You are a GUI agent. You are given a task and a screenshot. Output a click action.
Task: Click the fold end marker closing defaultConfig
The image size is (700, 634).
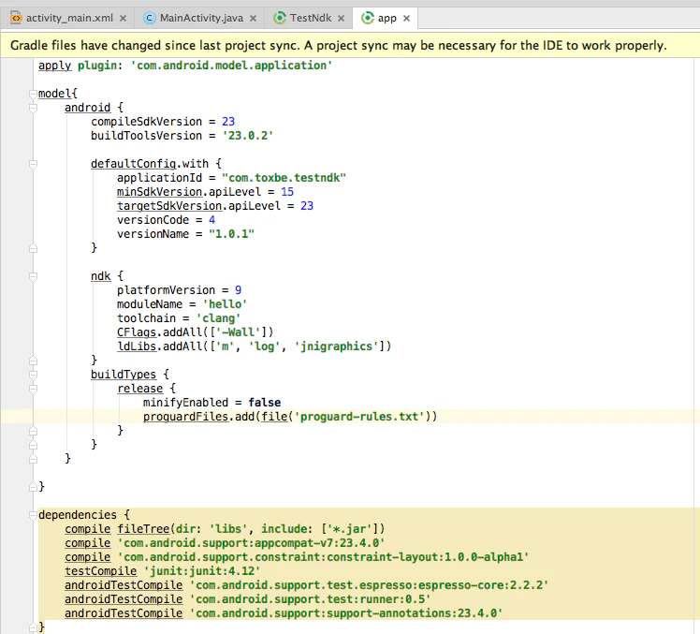coord(33,248)
